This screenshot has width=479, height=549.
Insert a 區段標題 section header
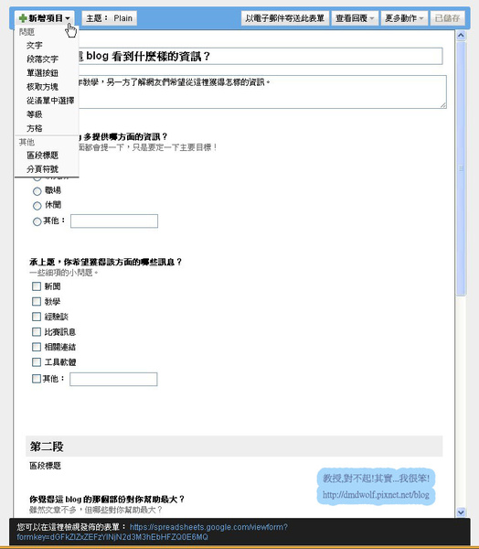(x=42, y=156)
